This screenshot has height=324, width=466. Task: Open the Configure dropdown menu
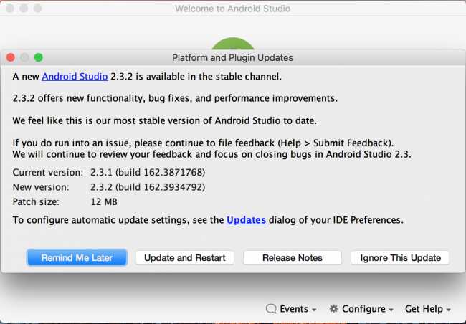point(361,309)
